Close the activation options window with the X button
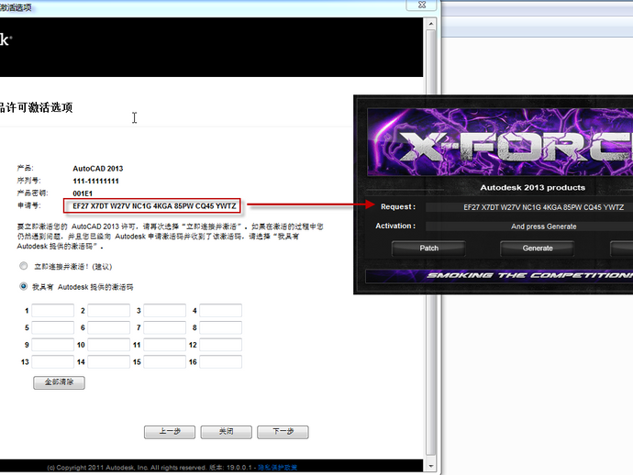The image size is (633, 475). [422, 5]
